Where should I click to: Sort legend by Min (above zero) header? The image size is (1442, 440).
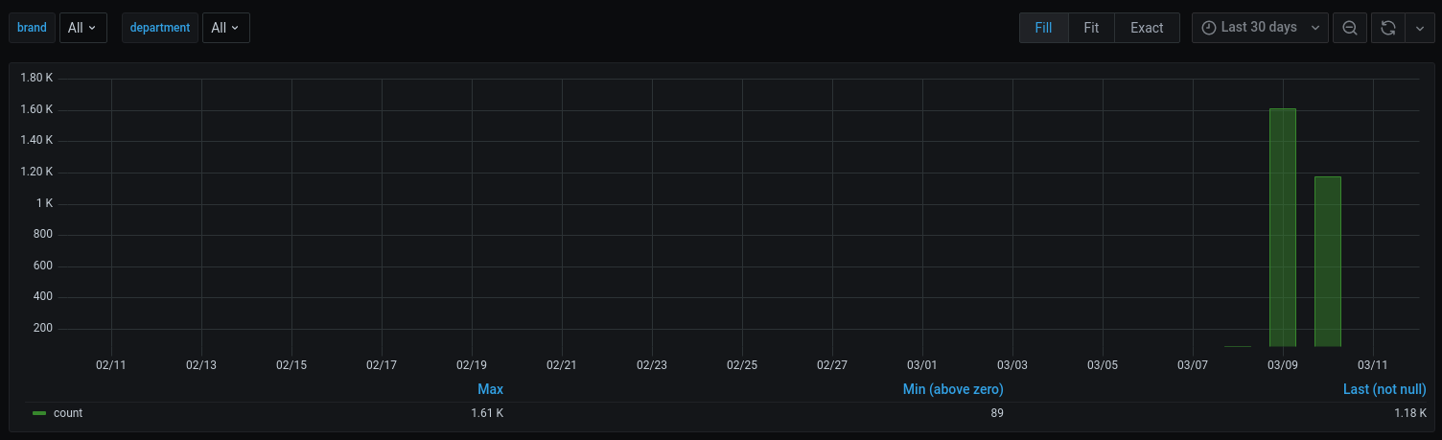click(x=953, y=389)
